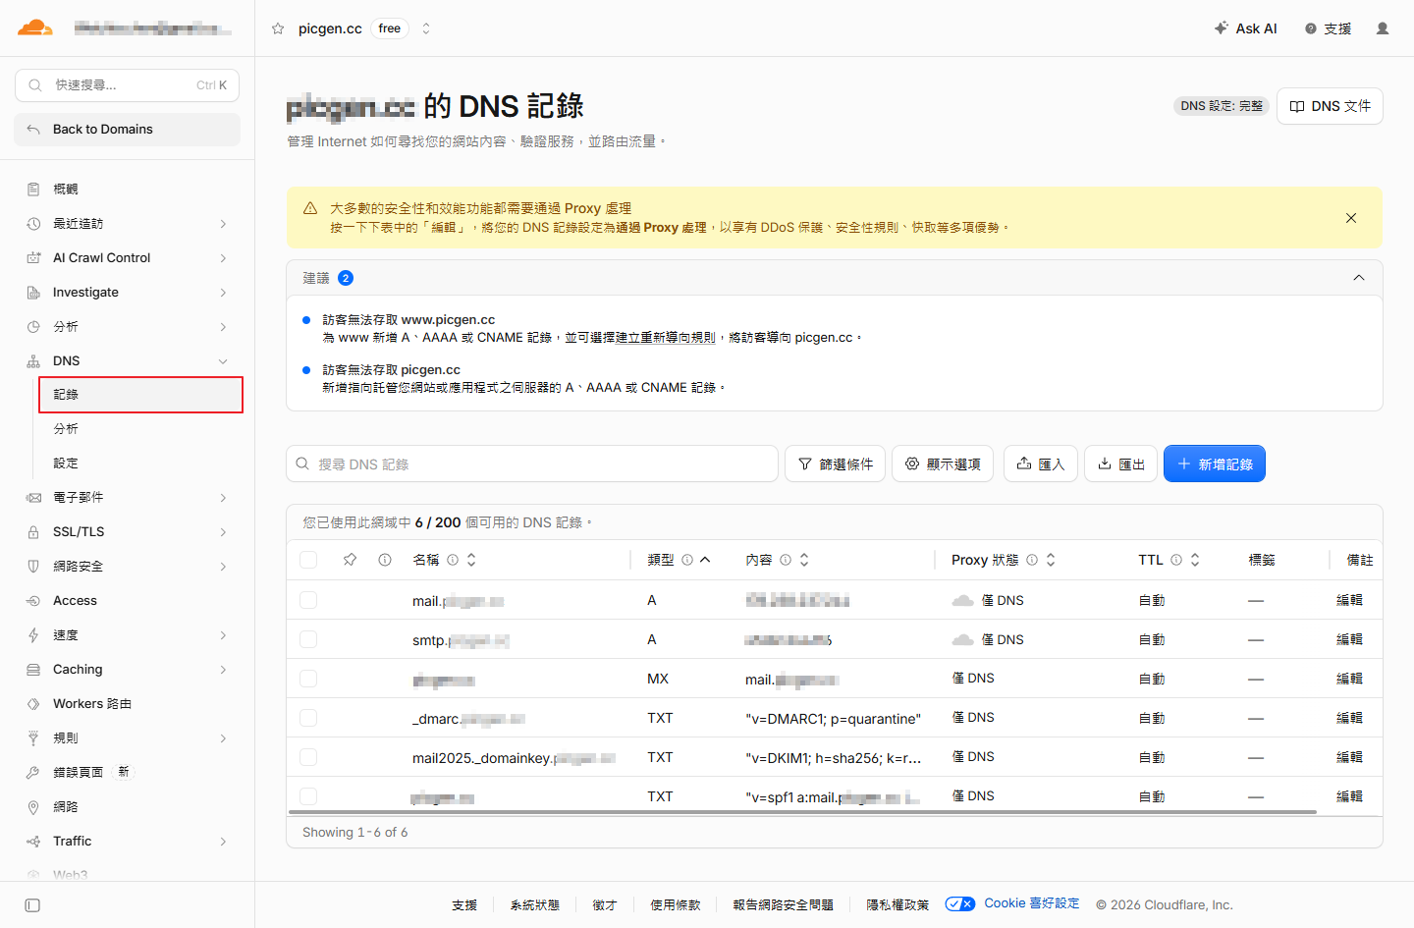The width and height of the screenshot is (1414, 928).
Task: Click the 速度 lightning icon
Action: click(x=33, y=635)
